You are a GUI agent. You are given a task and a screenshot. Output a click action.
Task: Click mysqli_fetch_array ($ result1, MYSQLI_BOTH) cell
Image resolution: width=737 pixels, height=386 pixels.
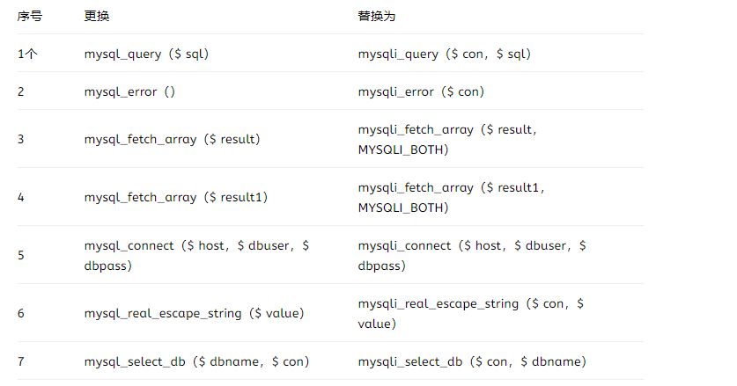click(x=451, y=197)
